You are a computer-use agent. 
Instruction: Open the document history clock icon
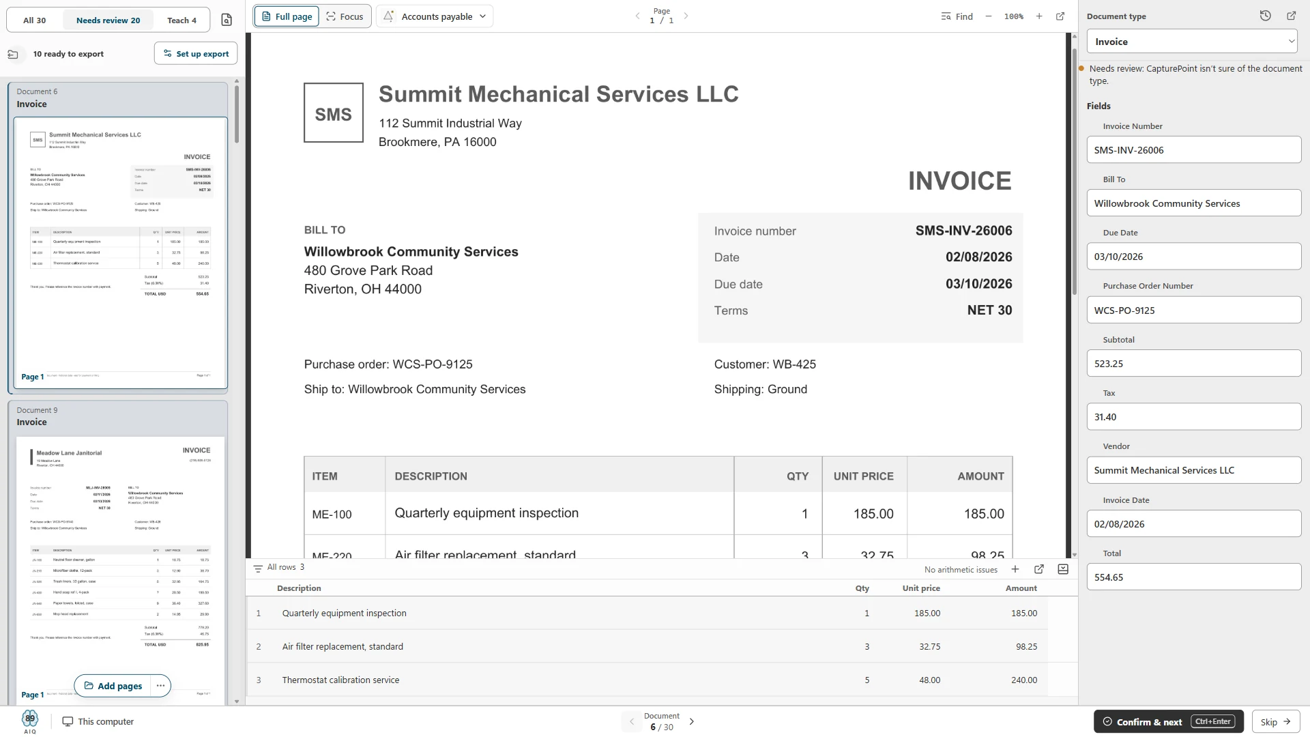[x=1266, y=16]
